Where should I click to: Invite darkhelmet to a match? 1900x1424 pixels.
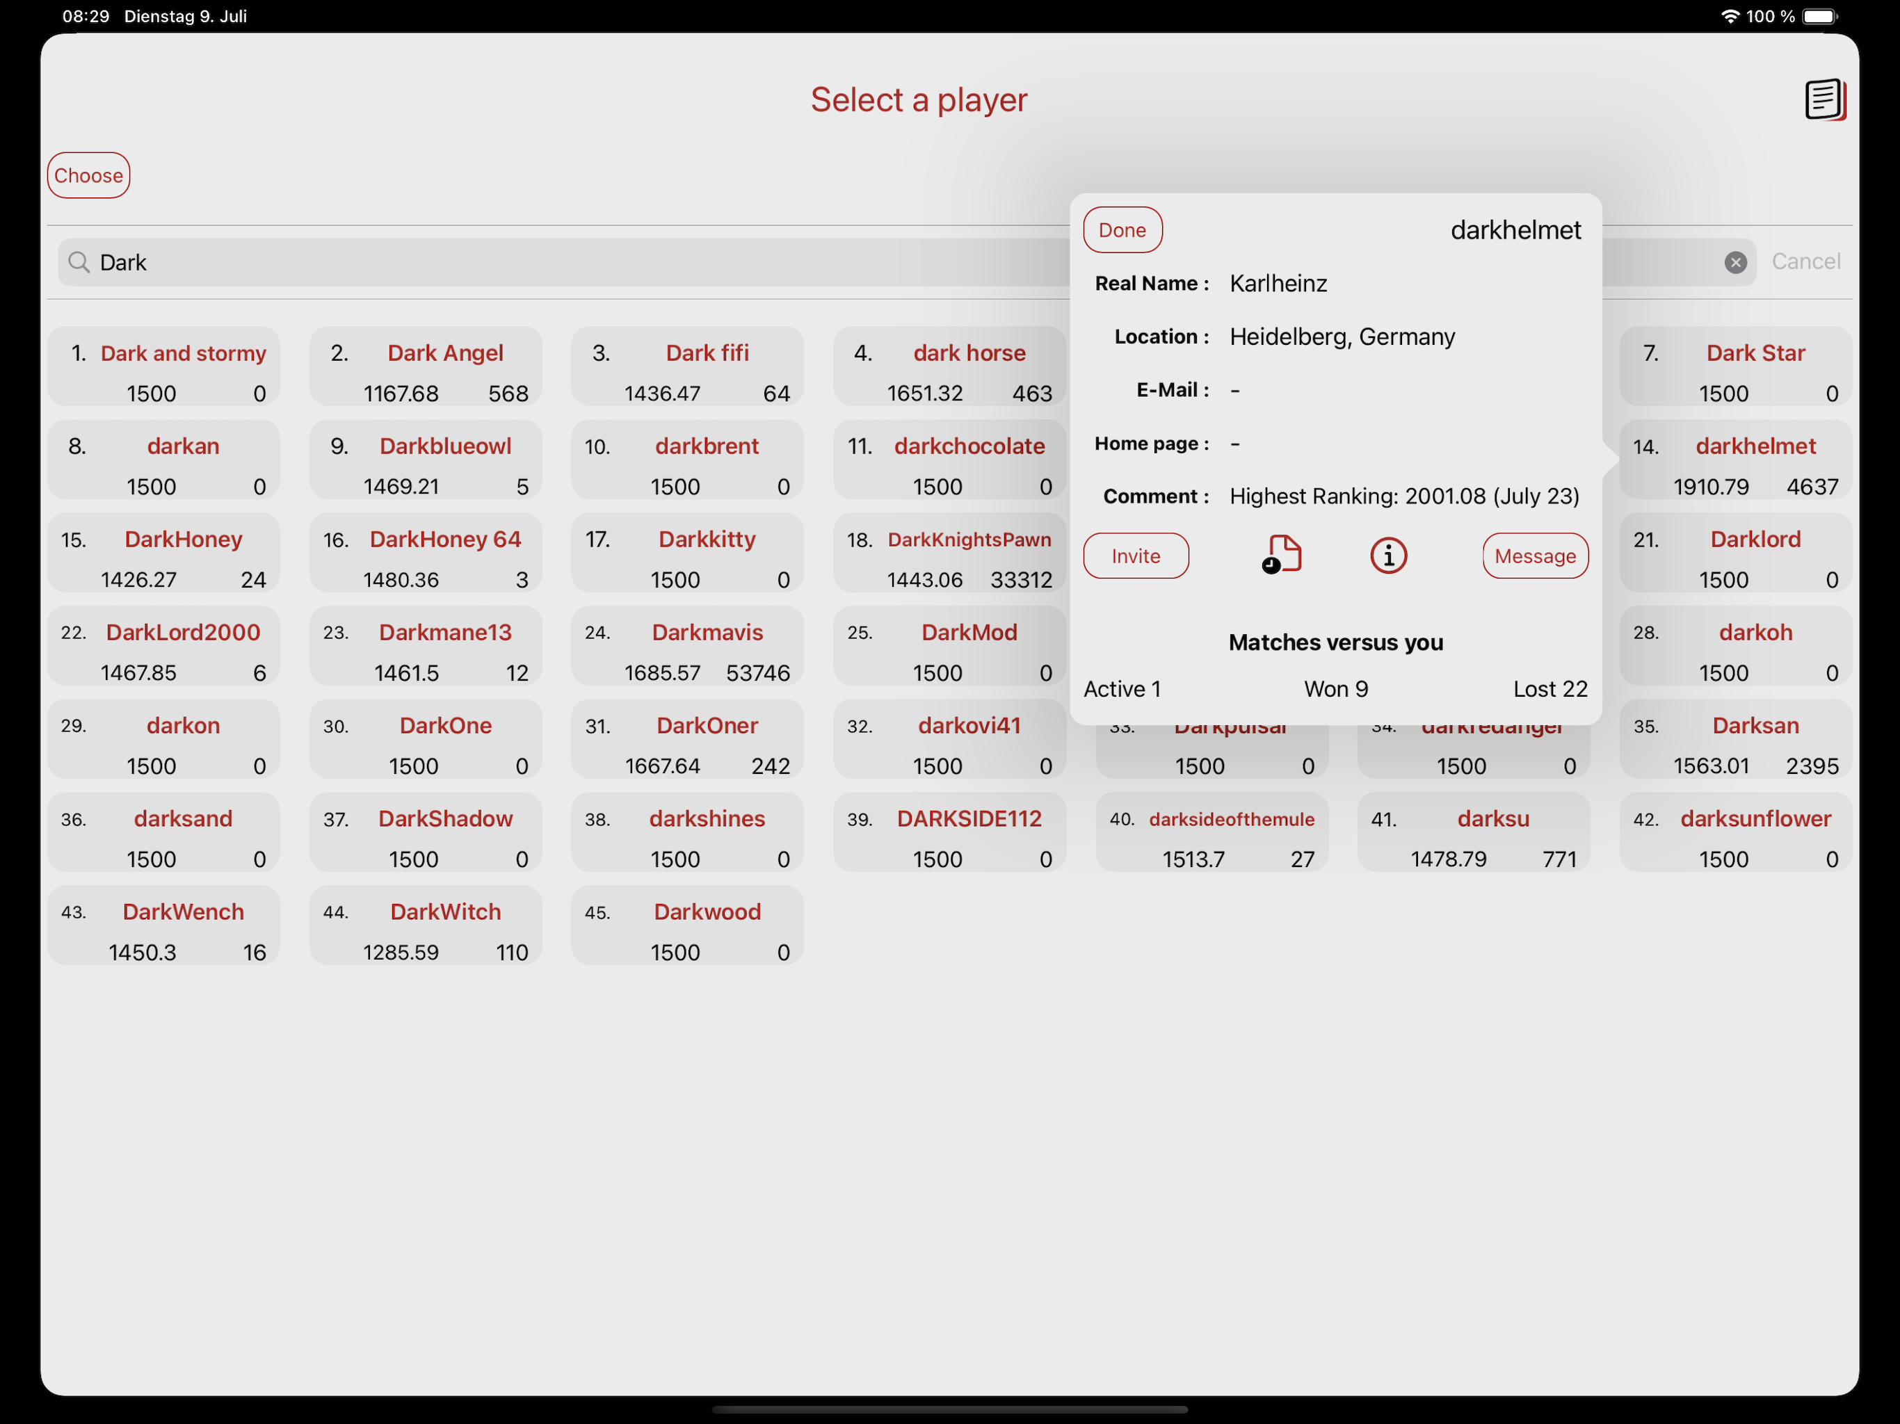(1136, 556)
